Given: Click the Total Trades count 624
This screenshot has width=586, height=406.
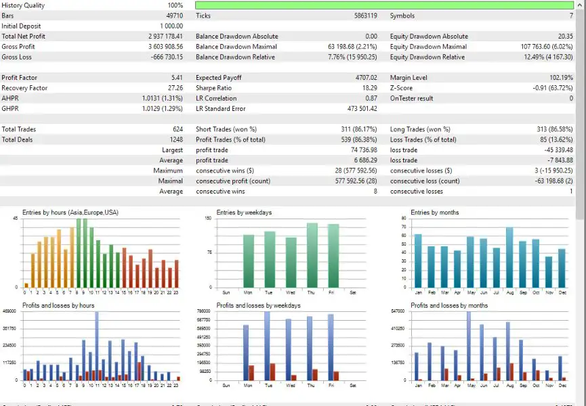Looking at the screenshot, I should [x=178, y=129].
